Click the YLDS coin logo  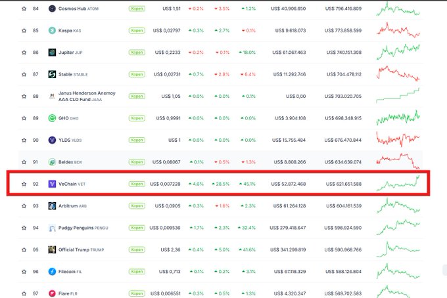(x=52, y=140)
